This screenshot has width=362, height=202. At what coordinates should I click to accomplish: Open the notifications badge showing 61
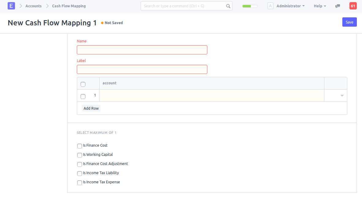click(x=353, y=6)
